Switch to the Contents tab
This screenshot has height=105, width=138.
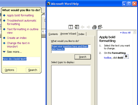coord(53,34)
